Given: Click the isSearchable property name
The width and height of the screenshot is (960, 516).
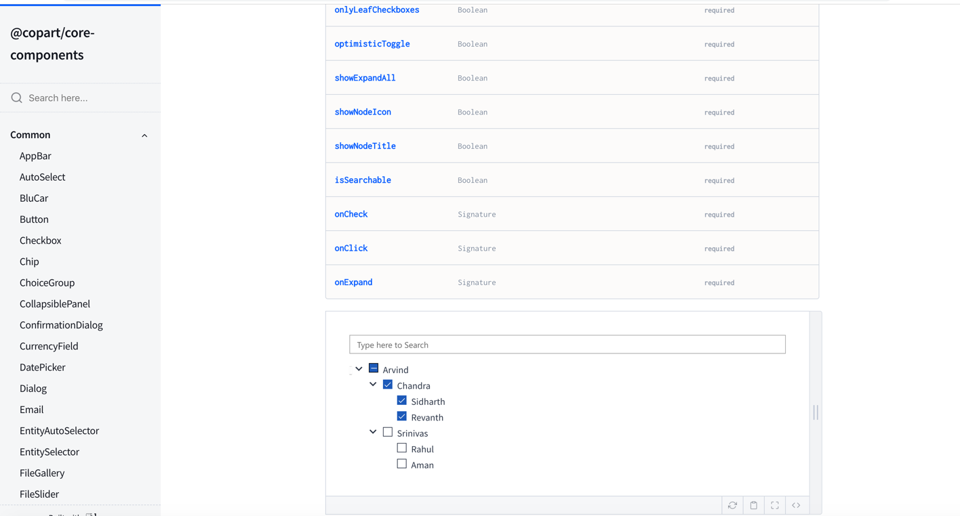Looking at the screenshot, I should point(363,180).
